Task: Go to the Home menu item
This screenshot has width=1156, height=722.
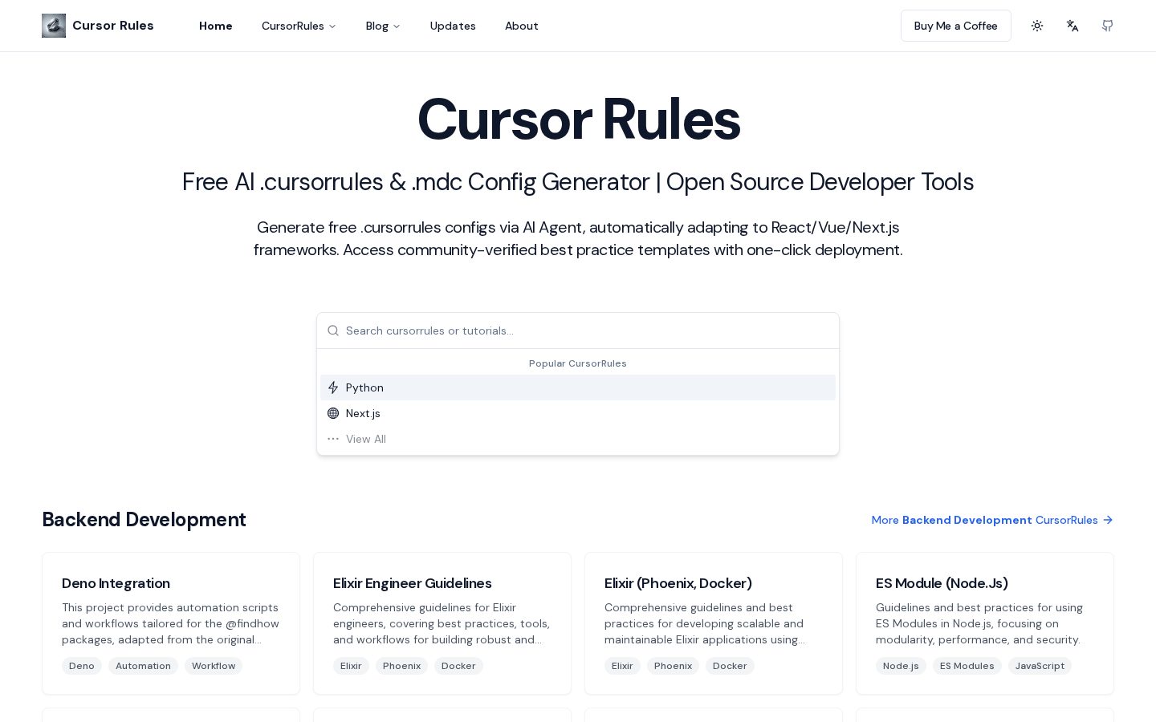Action: click(x=216, y=26)
